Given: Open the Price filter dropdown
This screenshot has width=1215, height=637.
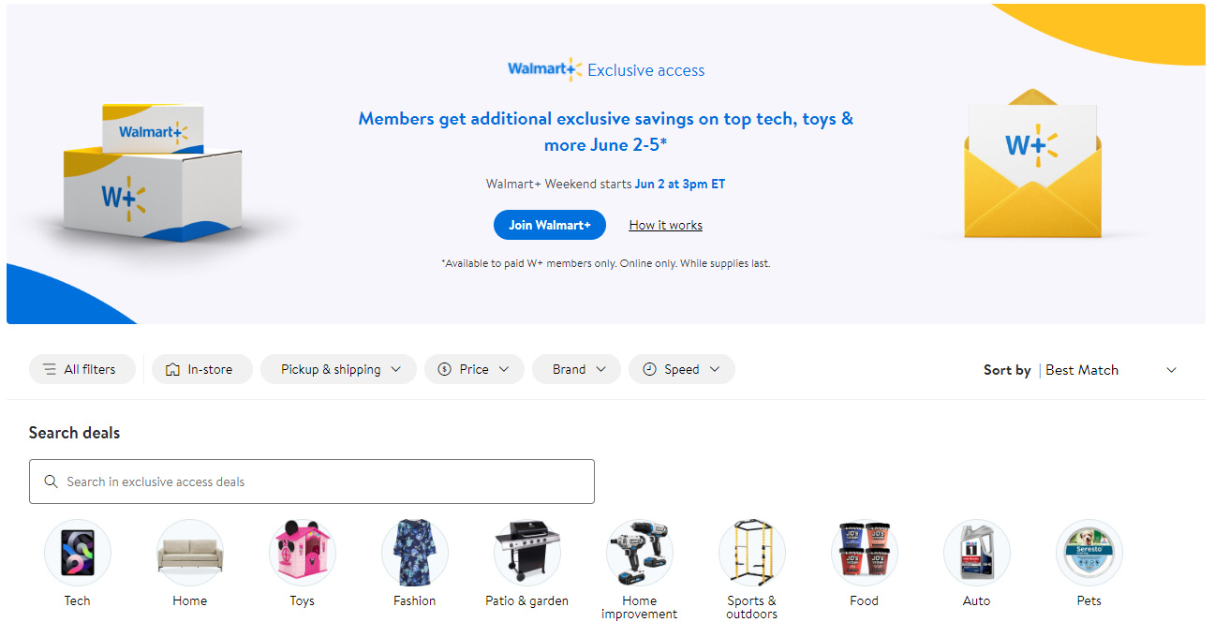Looking at the screenshot, I should [474, 369].
